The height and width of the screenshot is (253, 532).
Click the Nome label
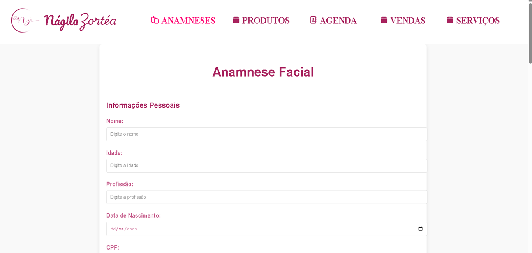click(115, 121)
